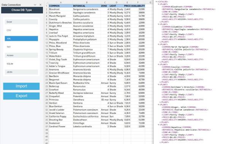Collapse the CATALOG root node in XML view
The height and width of the screenshot is (144, 228).
point(156,2)
